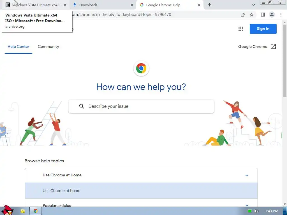Open the Use Chrome at home article
Image resolution: width=287 pixels, height=215 pixels.
pyautogui.click(x=141, y=190)
